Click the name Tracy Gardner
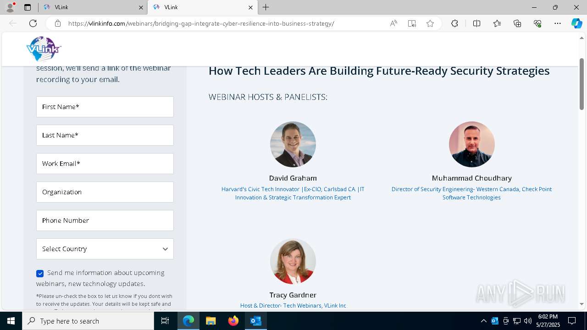 pyautogui.click(x=293, y=295)
